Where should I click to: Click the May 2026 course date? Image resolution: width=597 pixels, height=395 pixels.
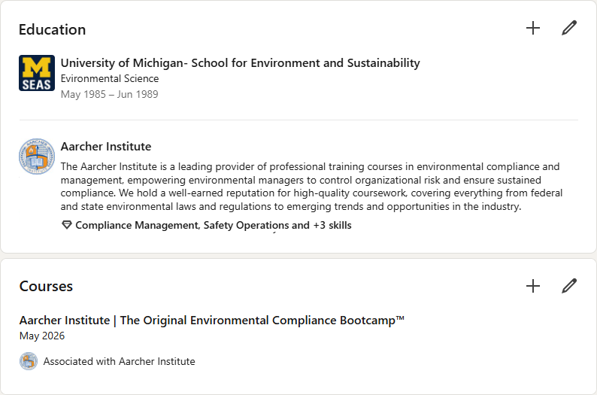42,336
